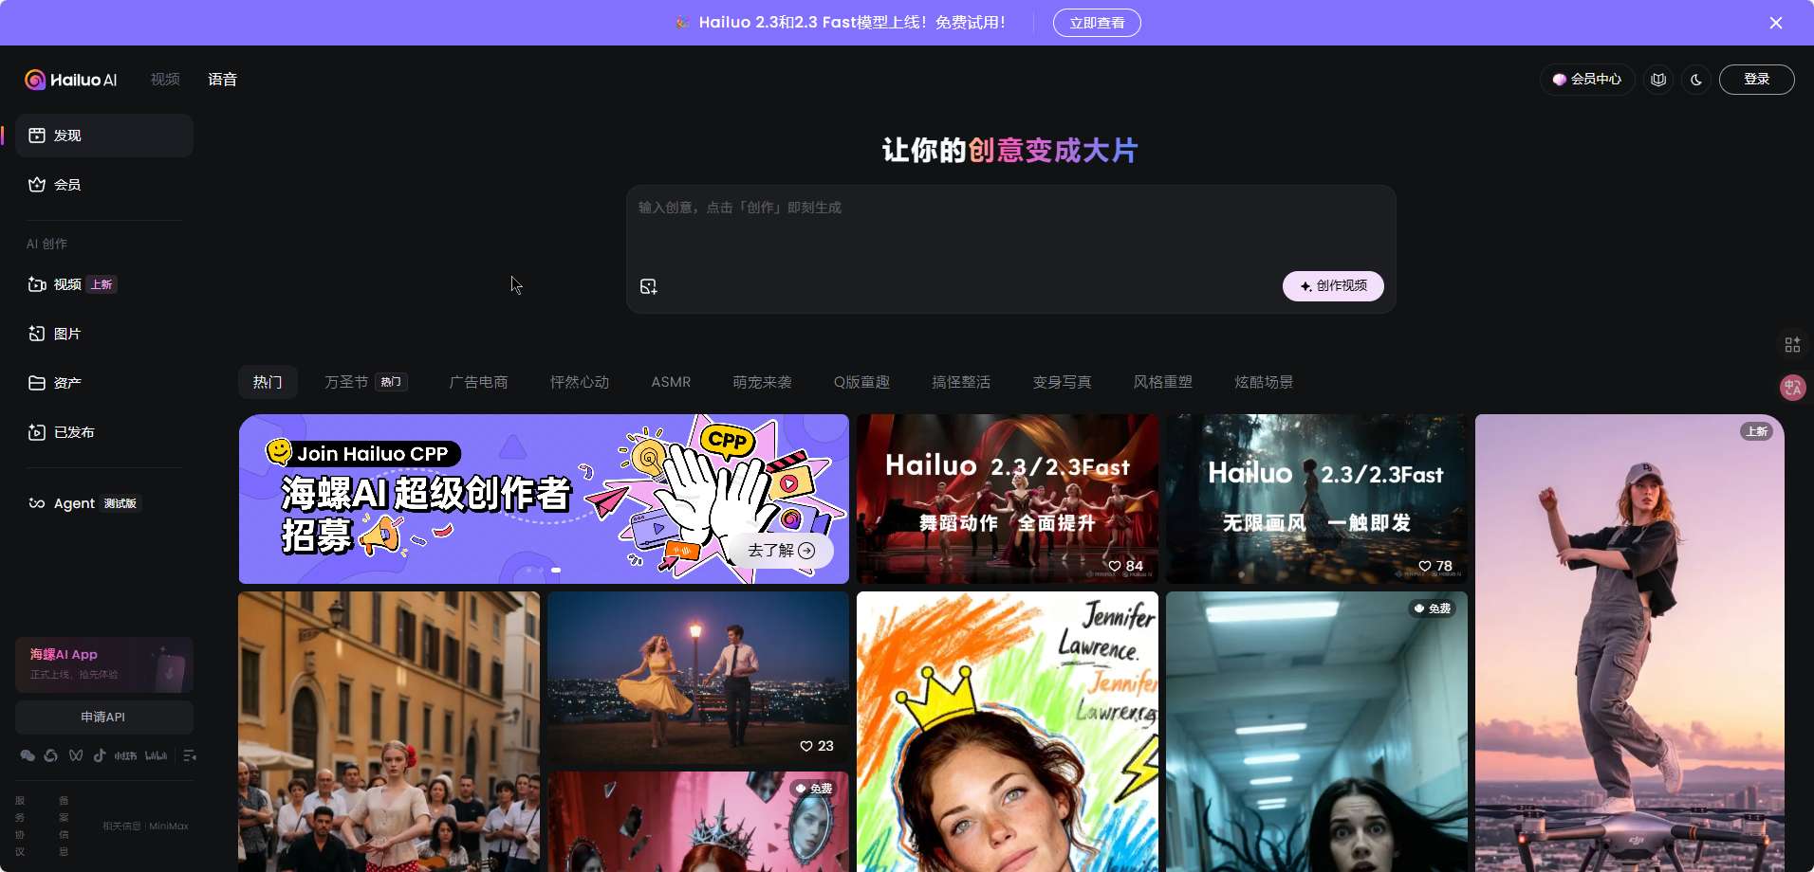Viewport: 1814px width, 872px height.
Task: Click the Hailuo AI logo
Action: (71, 80)
